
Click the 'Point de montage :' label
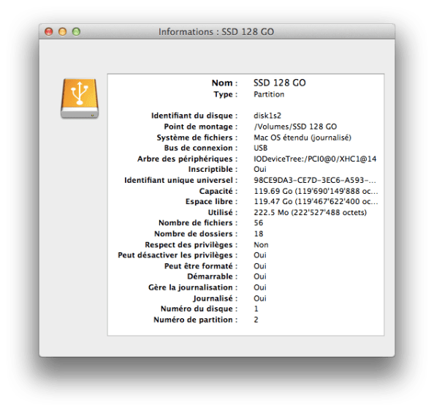tap(201, 127)
